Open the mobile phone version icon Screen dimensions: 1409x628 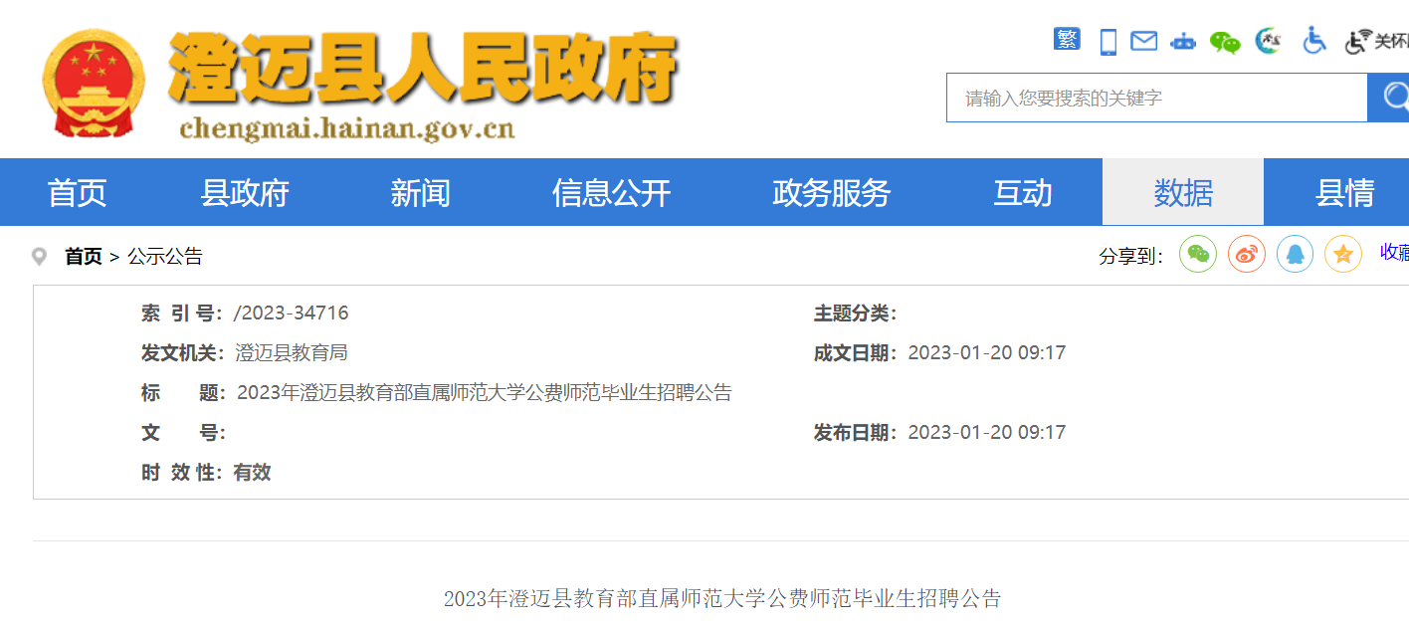1108,42
